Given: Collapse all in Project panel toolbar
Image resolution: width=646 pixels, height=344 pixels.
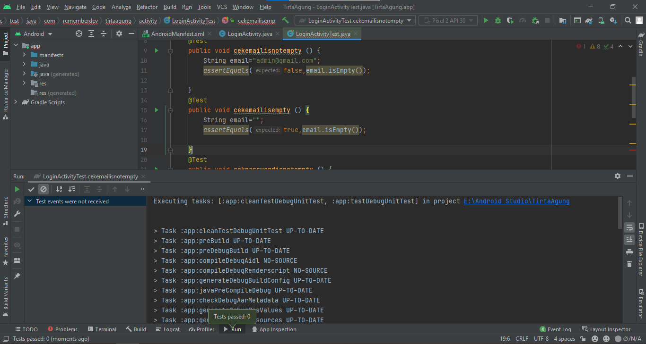Looking at the screenshot, I should point(104,34).
